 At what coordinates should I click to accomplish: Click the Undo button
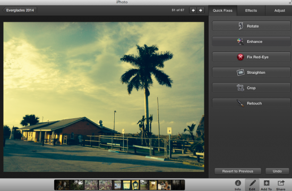pyautogui.click(x=277, y=171)
